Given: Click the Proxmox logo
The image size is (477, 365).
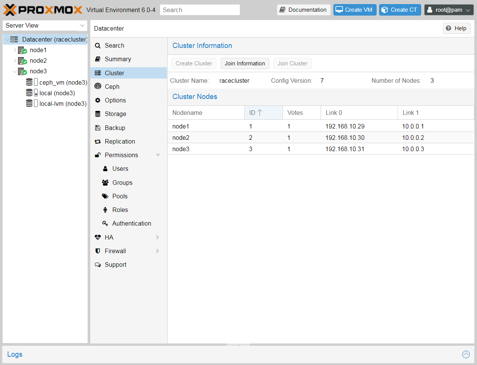Looking at the screenshot, I should tap(43, 10).
